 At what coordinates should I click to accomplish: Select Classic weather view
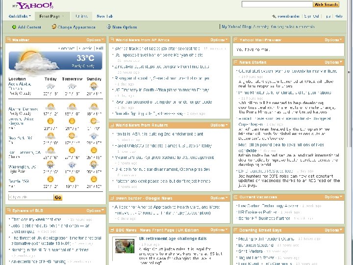(x=85, y=48)
